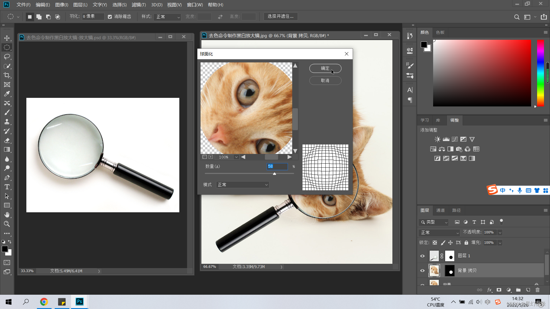
Task: Click the OK button in Spherize dialog
Action: [x=325, y=68]
